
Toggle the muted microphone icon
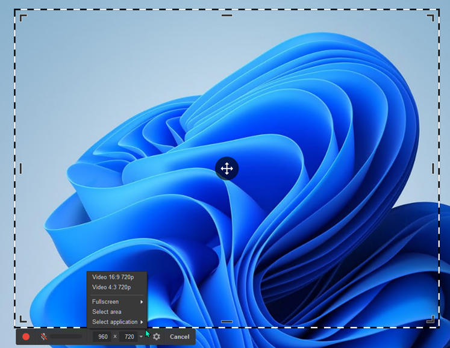43,337
